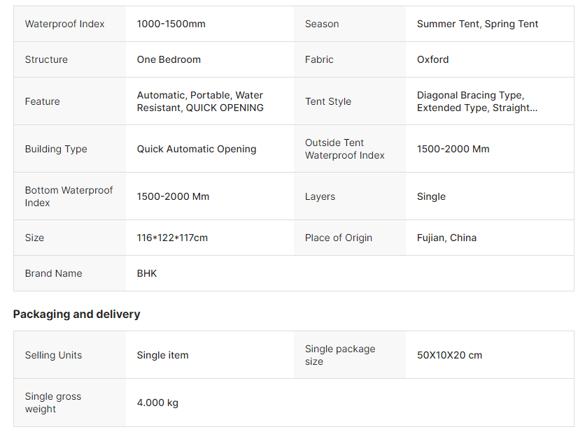Click the Season label
Screen dimensions: 585x434
click(322, 24)
